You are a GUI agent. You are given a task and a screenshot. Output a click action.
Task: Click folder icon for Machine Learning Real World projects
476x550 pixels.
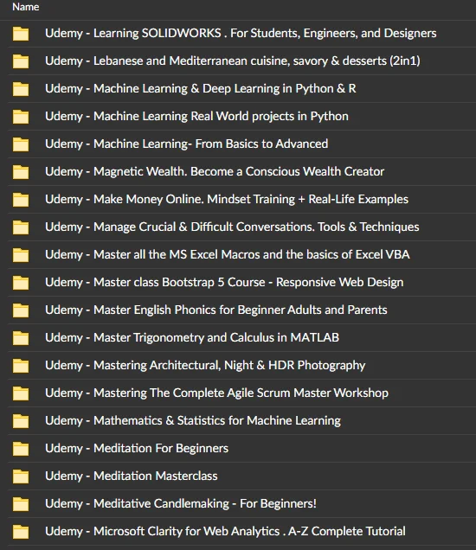tap(21, 117)
